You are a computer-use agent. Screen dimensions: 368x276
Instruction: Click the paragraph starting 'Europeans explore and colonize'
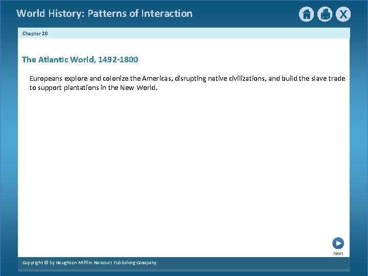(187, 83)
